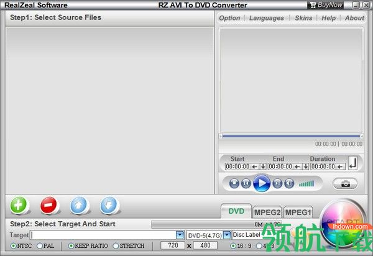Click the left arrow beside Start time
This screenshot has width=373, height=256.
coord(254,167)
